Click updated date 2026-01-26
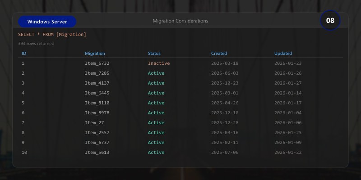Image resolution: width=361 pixels, height=180 pixels. (288, 73)
